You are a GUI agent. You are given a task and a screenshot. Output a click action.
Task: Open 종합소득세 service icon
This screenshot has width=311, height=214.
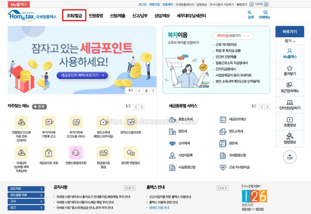click(172, 119)
